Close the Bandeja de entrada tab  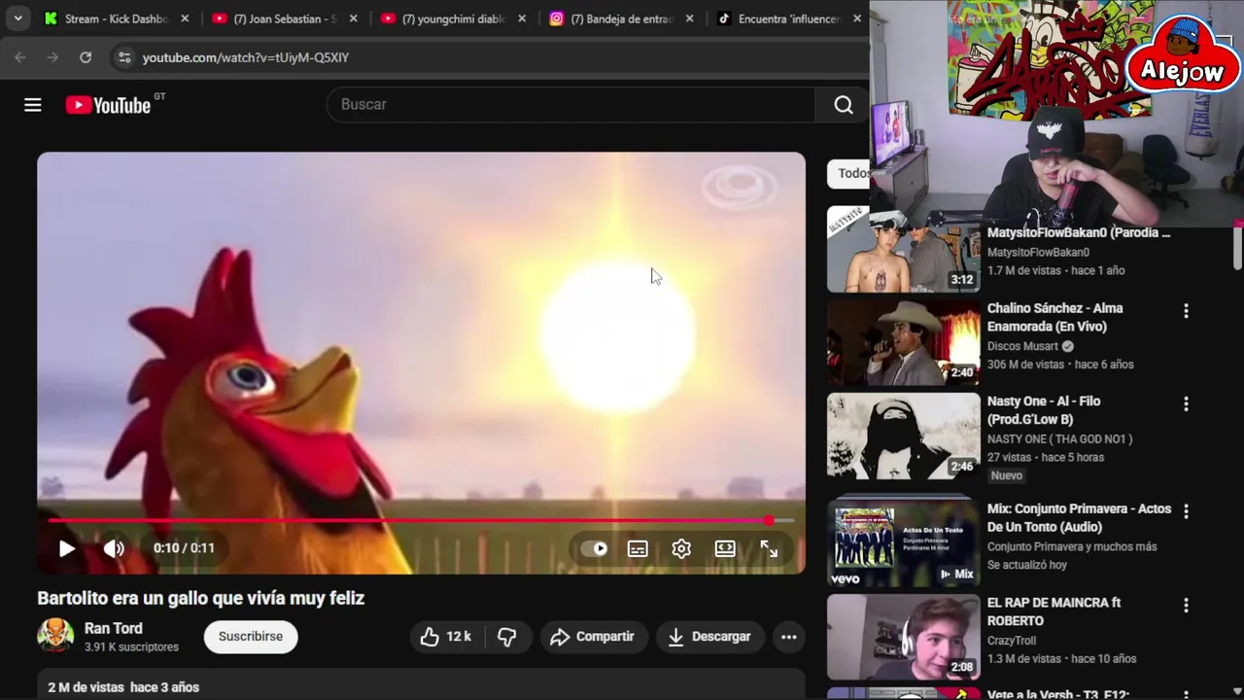pos(690,18)
